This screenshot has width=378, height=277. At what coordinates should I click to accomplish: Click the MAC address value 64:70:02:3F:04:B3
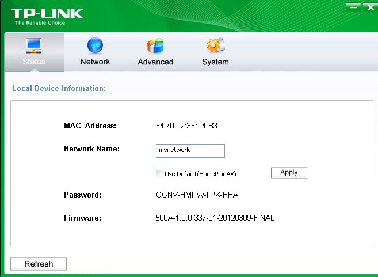pos(186,126)
